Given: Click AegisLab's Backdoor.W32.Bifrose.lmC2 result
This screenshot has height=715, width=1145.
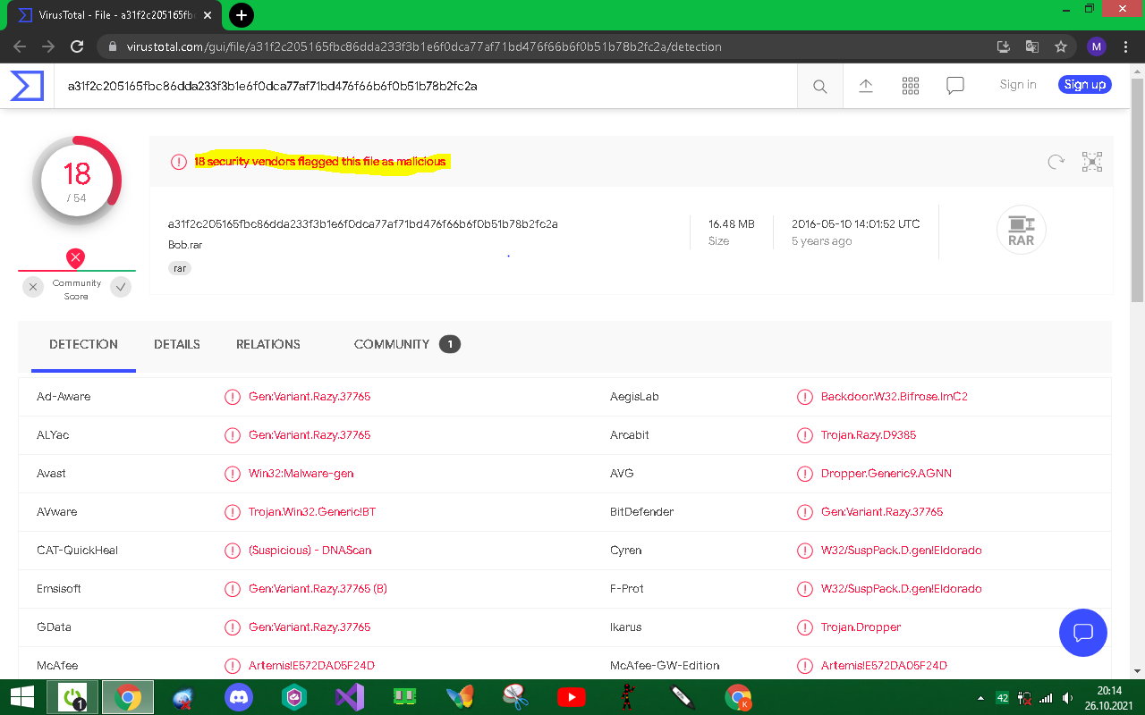Looking at the screenshot, I should point(895,397).
